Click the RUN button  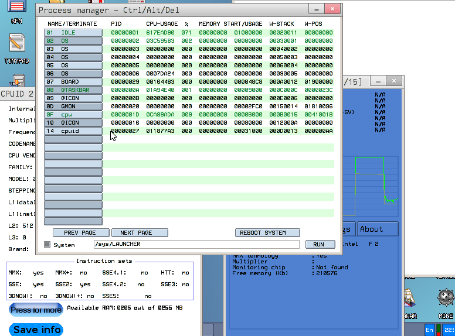coord(320,244)
